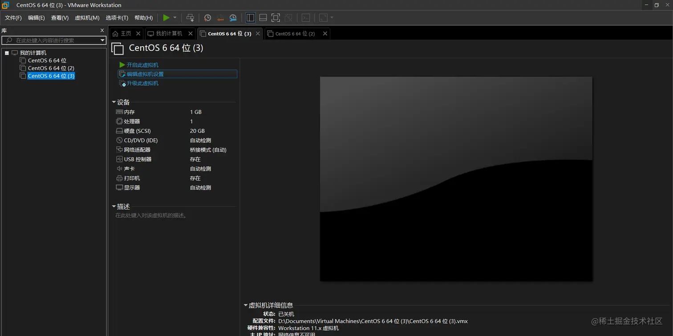Click the 声卡 sound card icon
673x336 pixels.
[119, 169]
